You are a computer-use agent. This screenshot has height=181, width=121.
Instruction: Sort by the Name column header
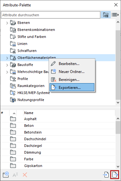coord(69,113)
